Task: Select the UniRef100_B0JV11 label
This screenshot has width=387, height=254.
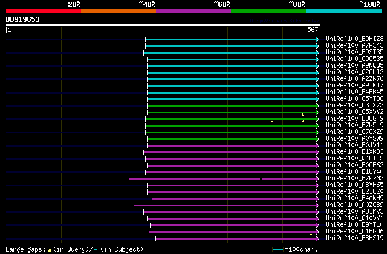Action: tap(354, 145)
